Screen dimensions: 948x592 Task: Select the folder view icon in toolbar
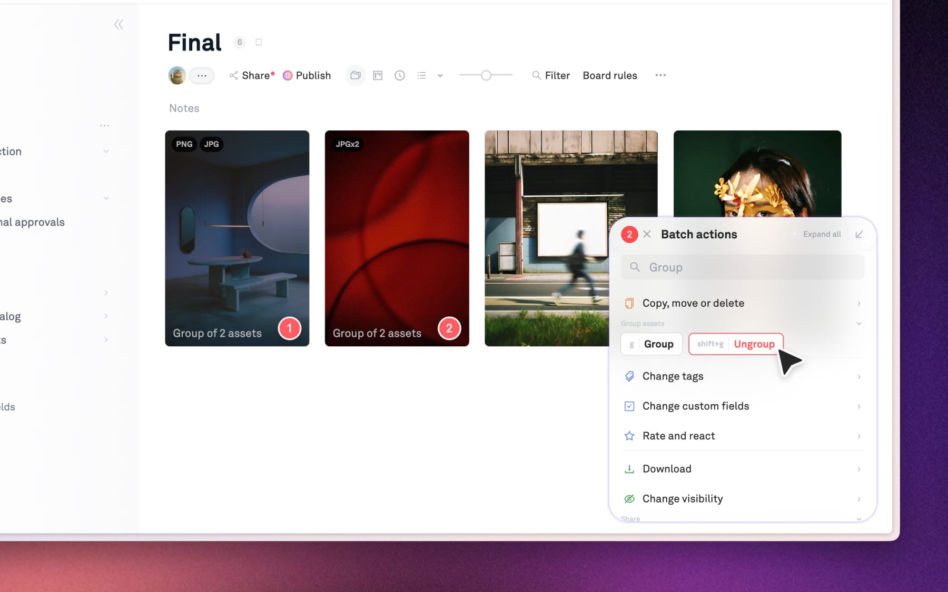pyautogui.click(x=355, y=76)
